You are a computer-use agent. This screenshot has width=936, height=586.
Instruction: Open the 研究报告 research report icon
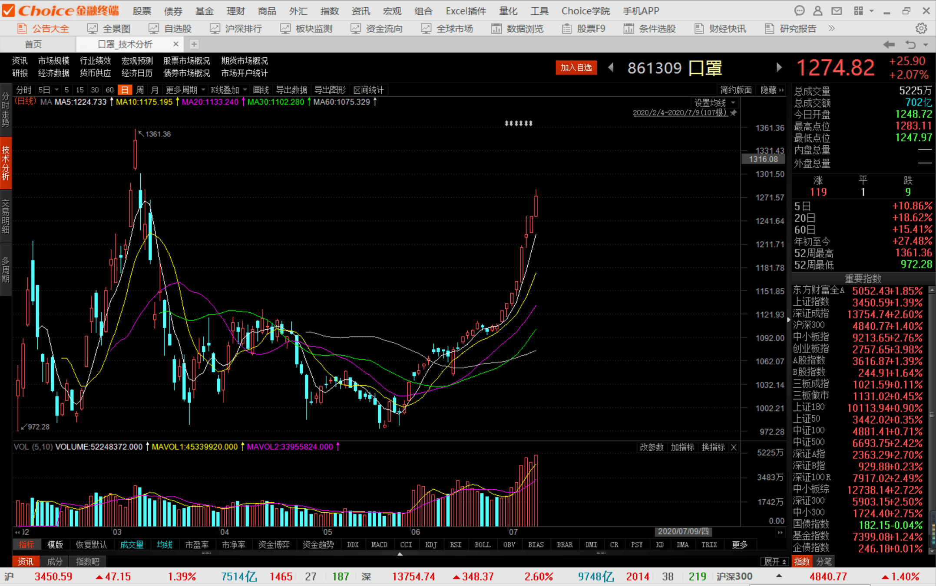(x=769, y=29)
